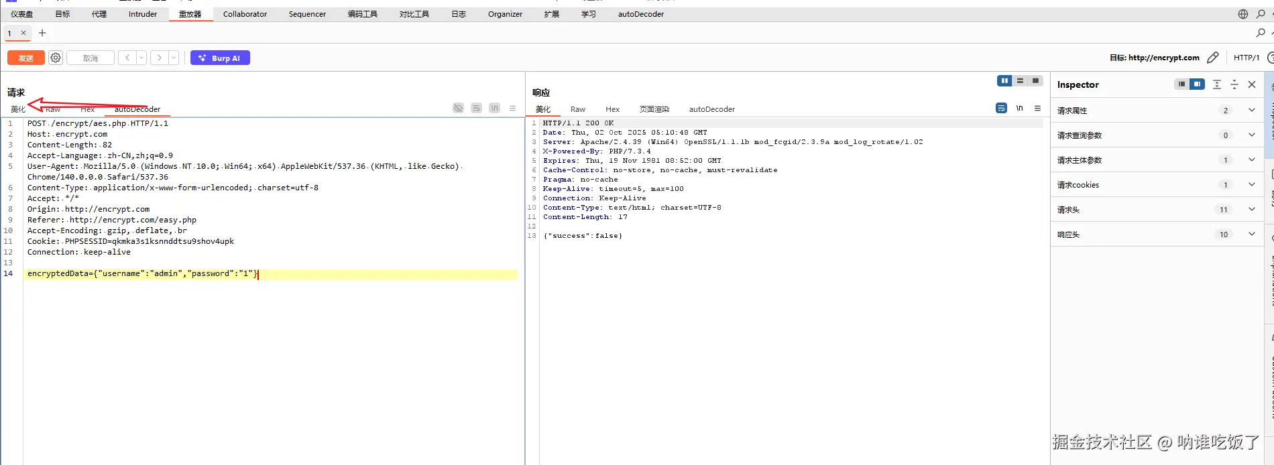Open the forward history dropdown arrow
Viewport: 1274px width, 465px height.
click(x=174, y=58)
